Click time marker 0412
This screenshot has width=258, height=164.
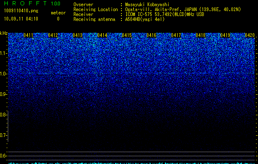coord(53,35)
